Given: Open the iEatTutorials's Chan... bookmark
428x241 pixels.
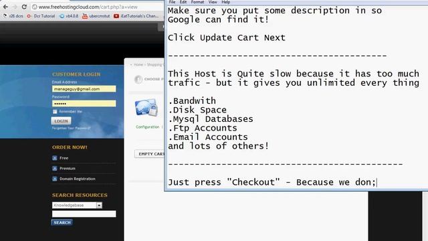Looking at the screenshot, I should tap(136, 16).
